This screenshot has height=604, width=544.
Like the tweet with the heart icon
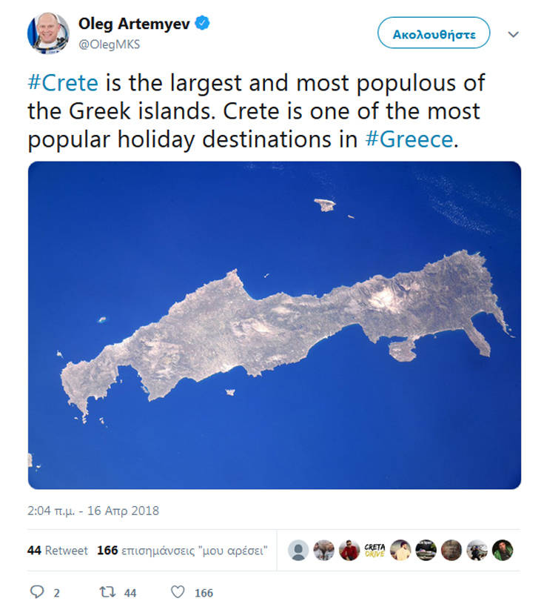178,592
